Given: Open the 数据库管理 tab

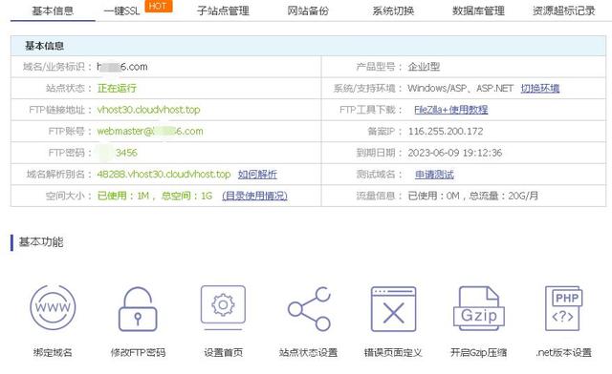Looking at the screenshot, I should [x=478, y=10].
